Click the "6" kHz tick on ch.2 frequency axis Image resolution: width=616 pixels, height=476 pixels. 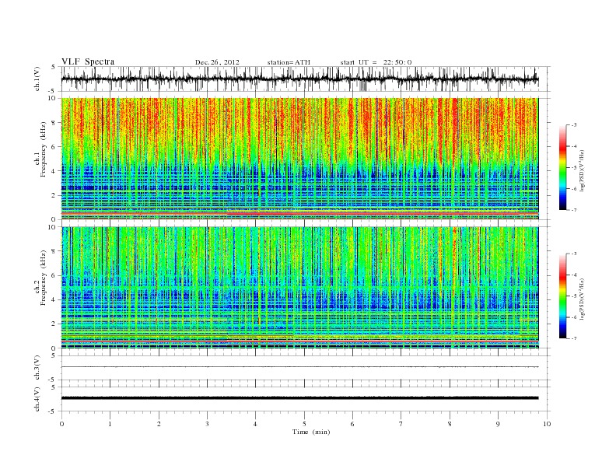[54, 275]
